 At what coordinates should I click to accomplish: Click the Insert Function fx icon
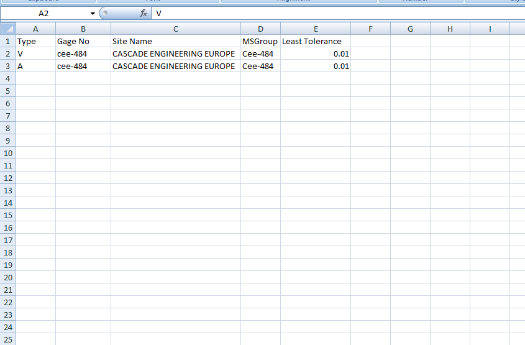pyautogui.click(x=144, y=14)
